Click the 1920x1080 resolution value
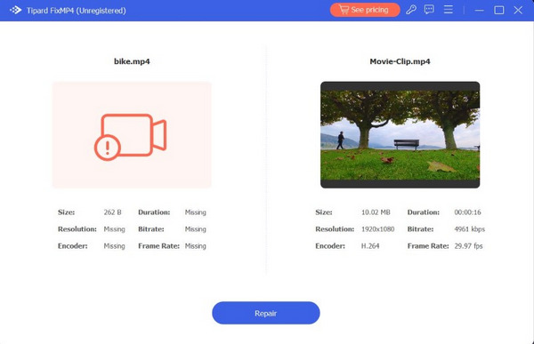The image size is (534, 344). coord(377,229)
